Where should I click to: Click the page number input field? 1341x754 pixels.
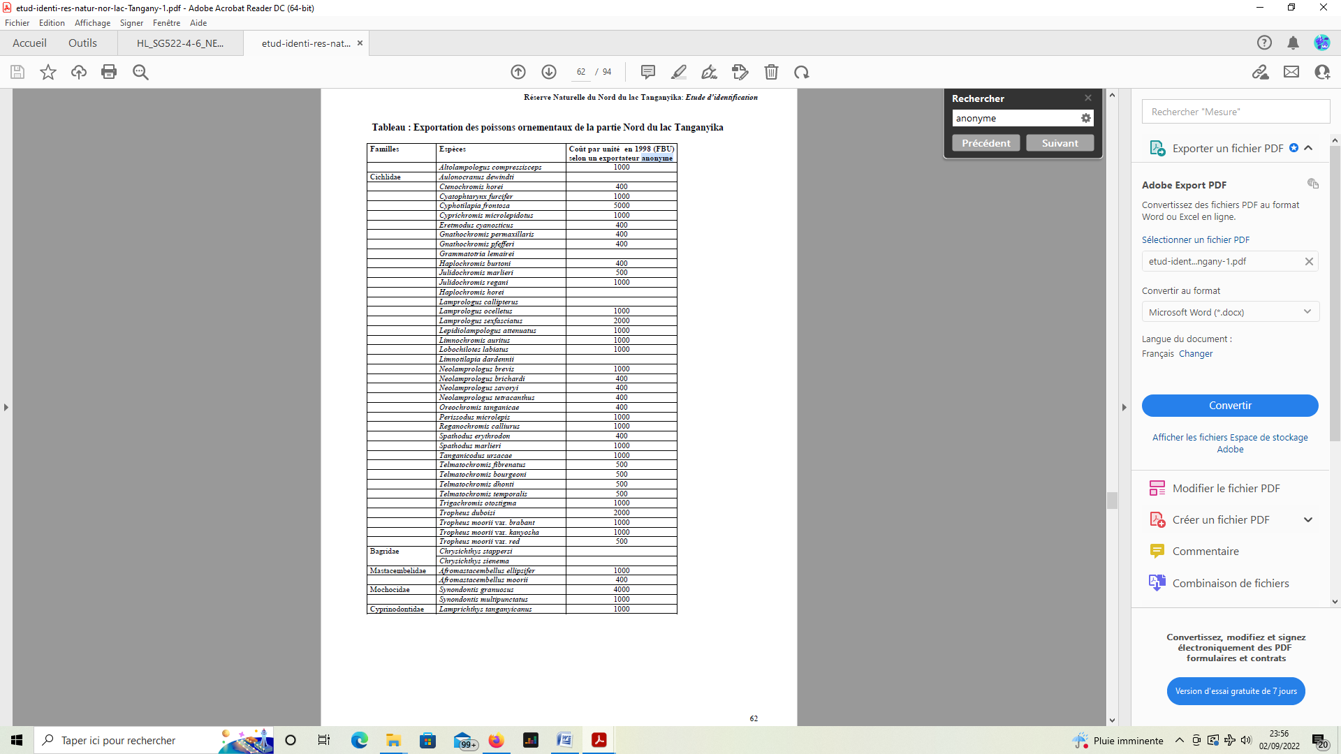coord(580,72)
